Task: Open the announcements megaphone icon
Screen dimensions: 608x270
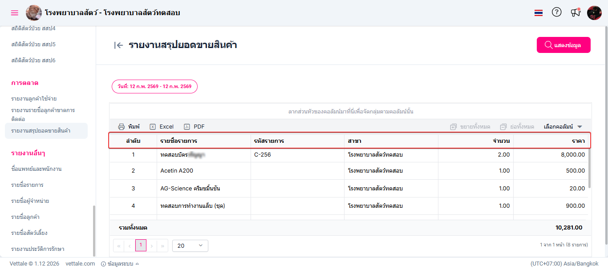Action: click(x=576, y=12)
